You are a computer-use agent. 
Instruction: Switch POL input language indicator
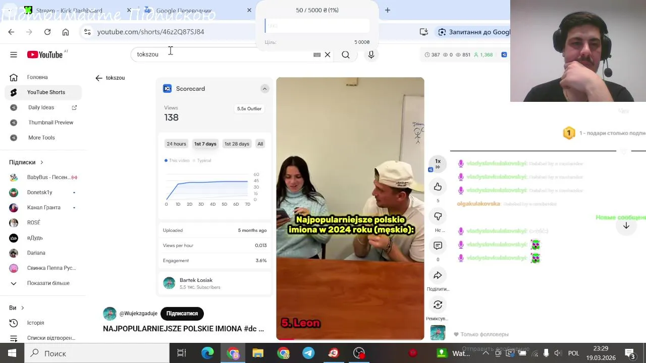tap(573, 353)
